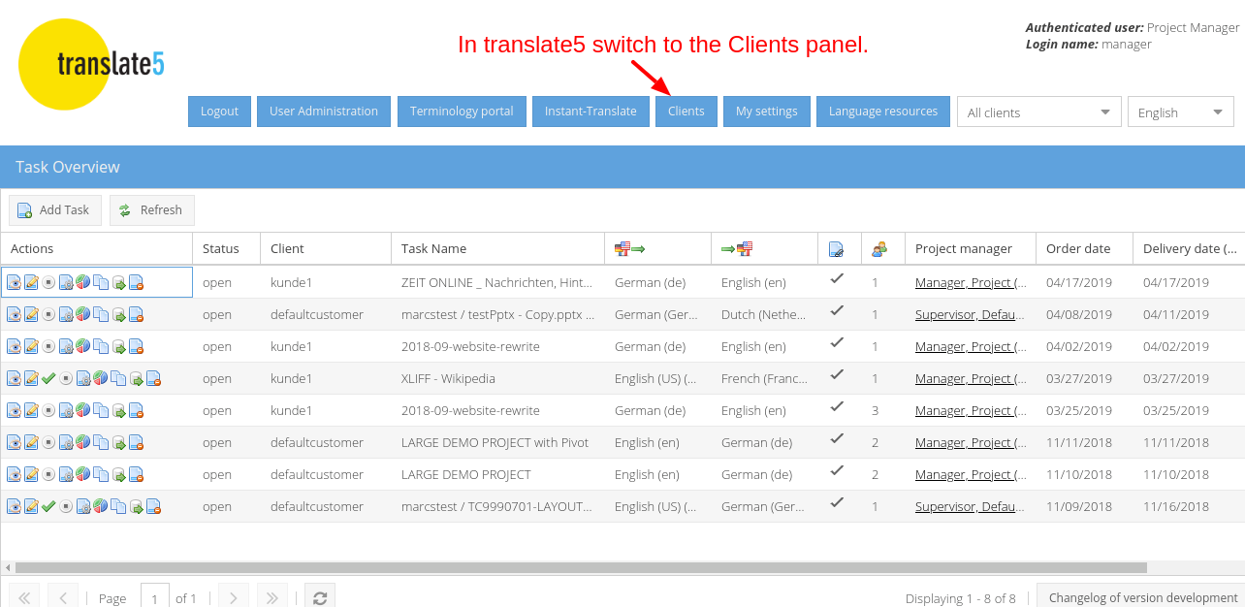Open Supervisor link in marcstest / testPptx row

pyautogui.click(x=971, y=314)
